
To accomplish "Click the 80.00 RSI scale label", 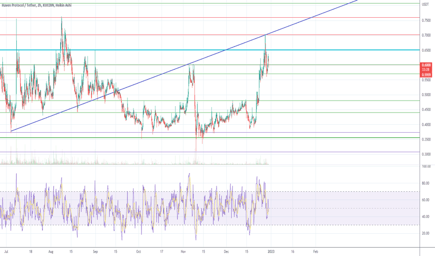I will point(427,183).
